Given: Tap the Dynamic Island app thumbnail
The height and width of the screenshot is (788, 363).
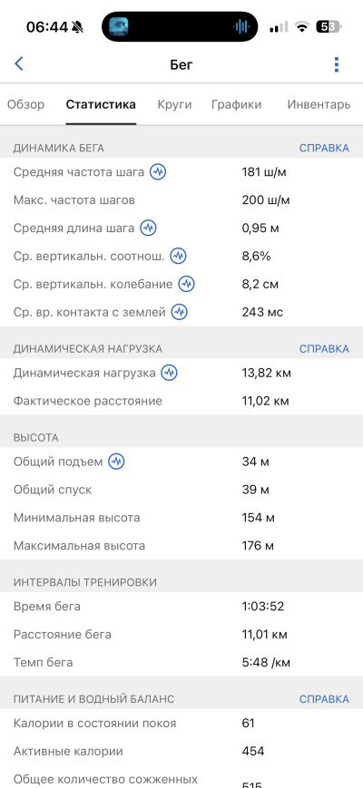Looking at the screenshot, I should point(119,26).
